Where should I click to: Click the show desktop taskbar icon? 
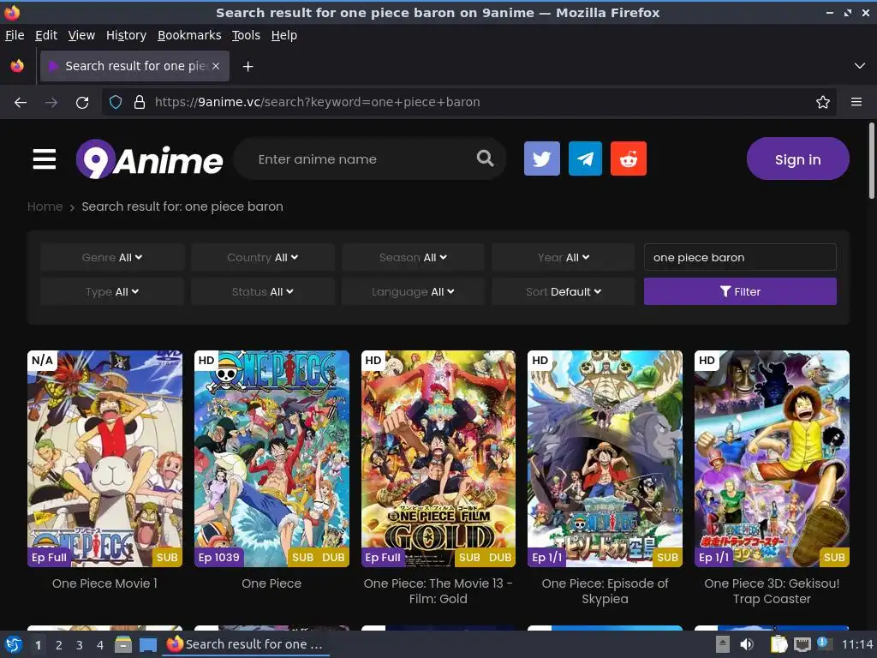coord(147,644)
